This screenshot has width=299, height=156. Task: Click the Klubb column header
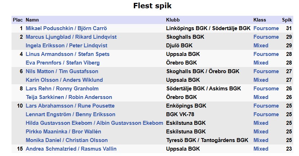[x=173, y=20]
